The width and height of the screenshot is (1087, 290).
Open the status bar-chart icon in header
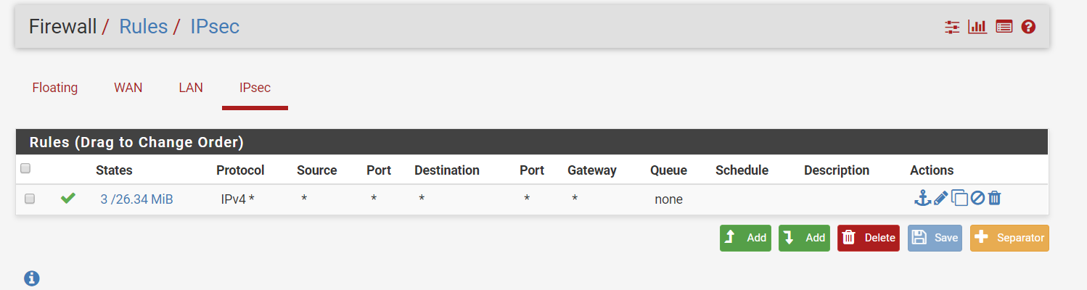(x=977, y=28)
